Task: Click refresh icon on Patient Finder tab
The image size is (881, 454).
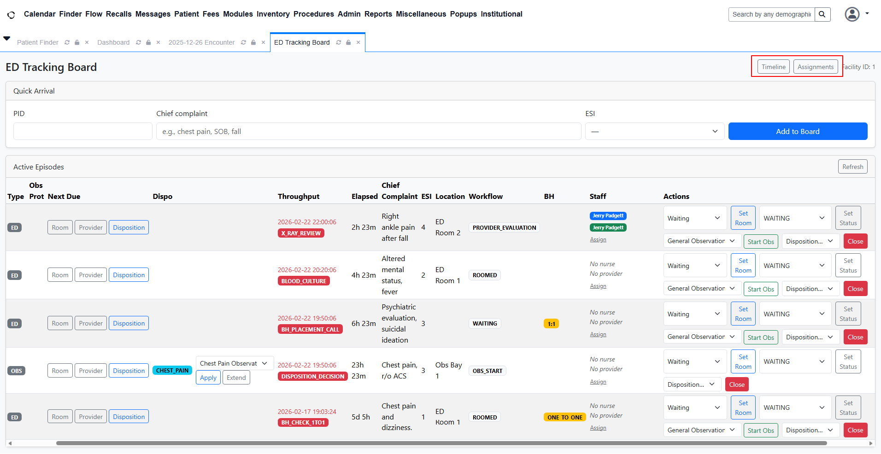Action: click(x=67, y=42)
